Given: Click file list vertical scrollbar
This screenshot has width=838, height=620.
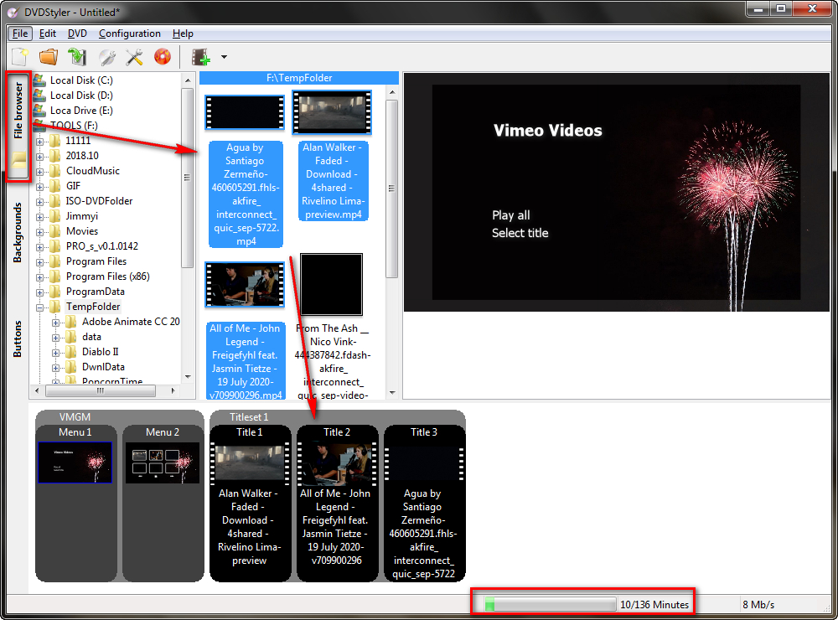Looking at the screenshot, I should coord(391,189).
